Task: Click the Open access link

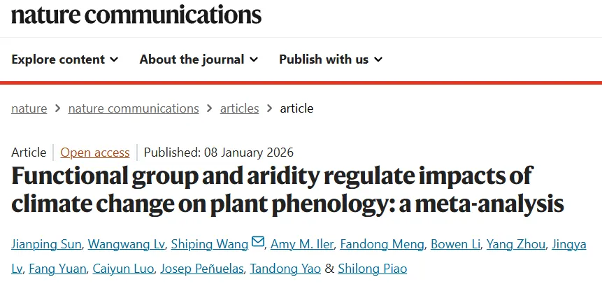Action: pos(95,152)
